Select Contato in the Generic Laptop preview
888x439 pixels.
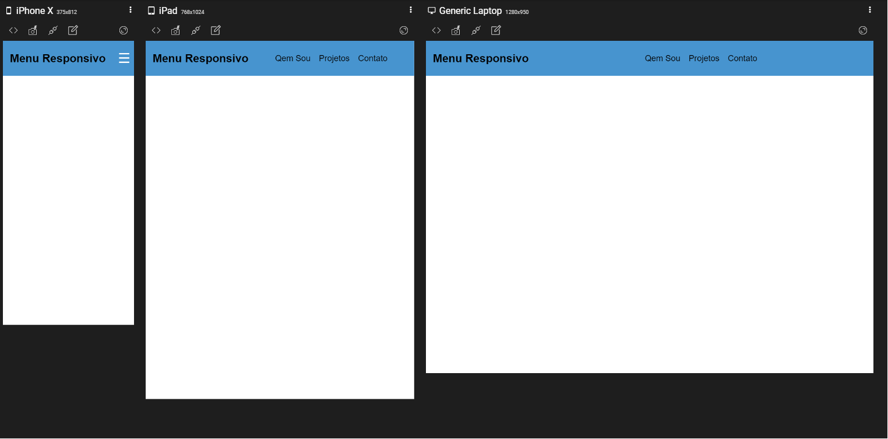coord(742,58)
